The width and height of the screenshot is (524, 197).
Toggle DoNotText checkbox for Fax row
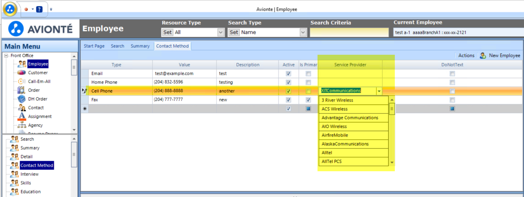pyautogui.click(x=452, y=100)
